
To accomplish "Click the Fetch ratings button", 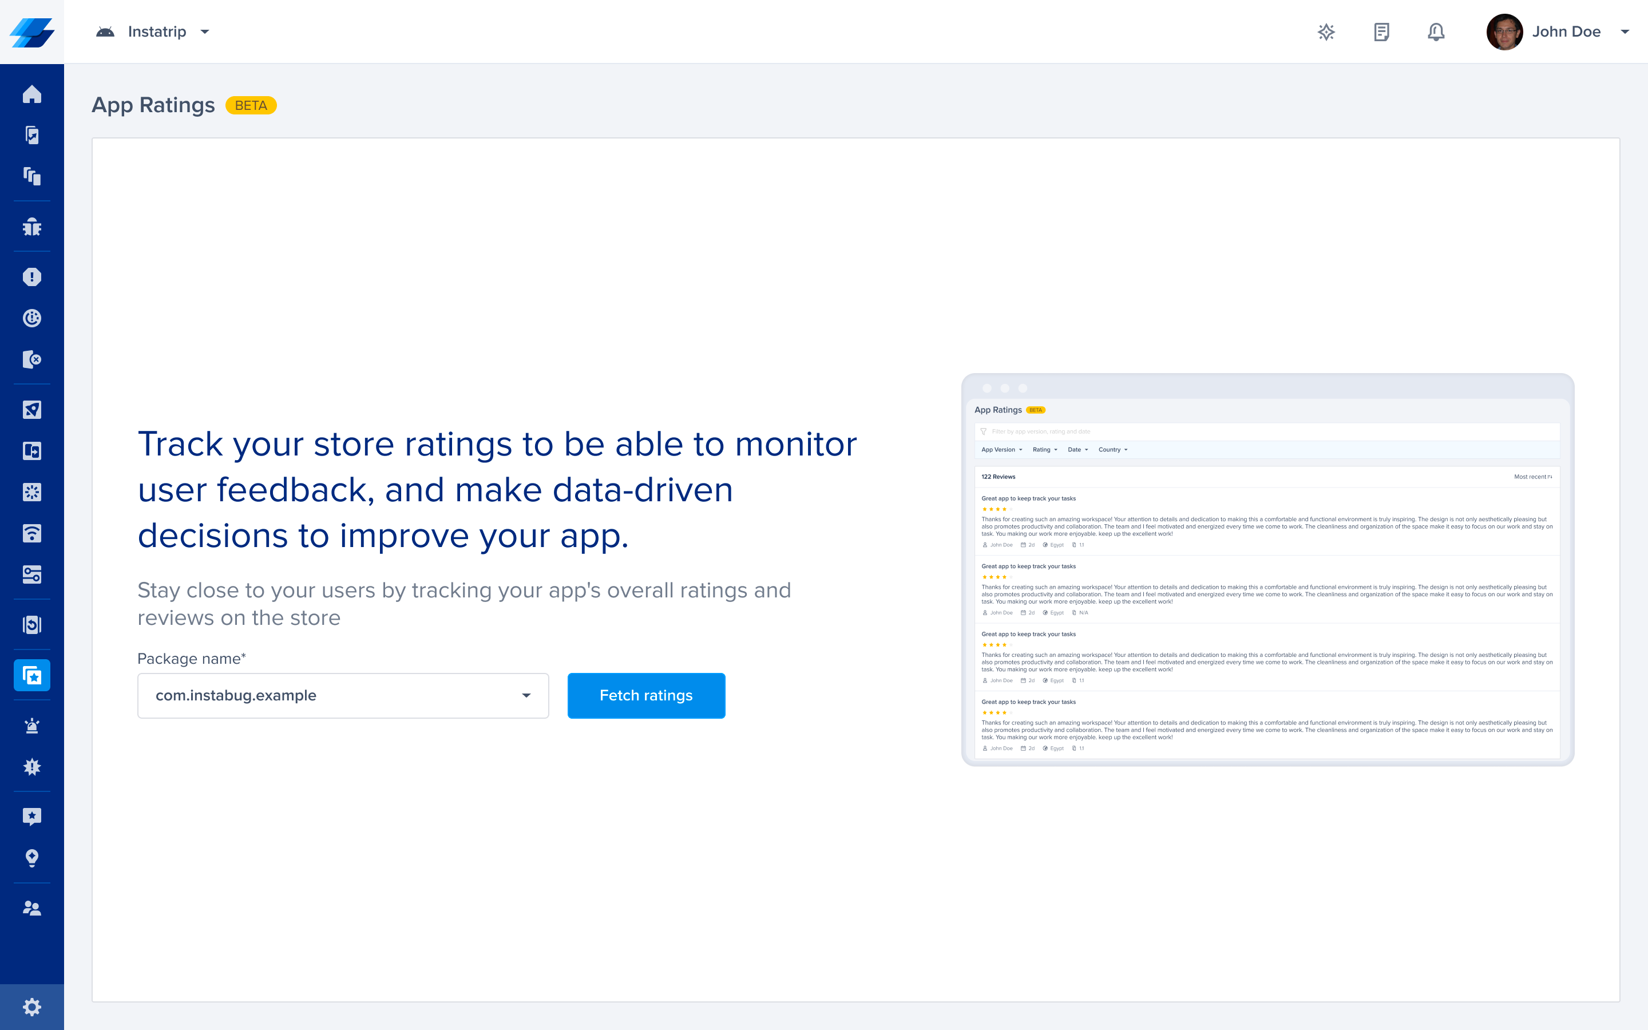I will pos(645,695).
